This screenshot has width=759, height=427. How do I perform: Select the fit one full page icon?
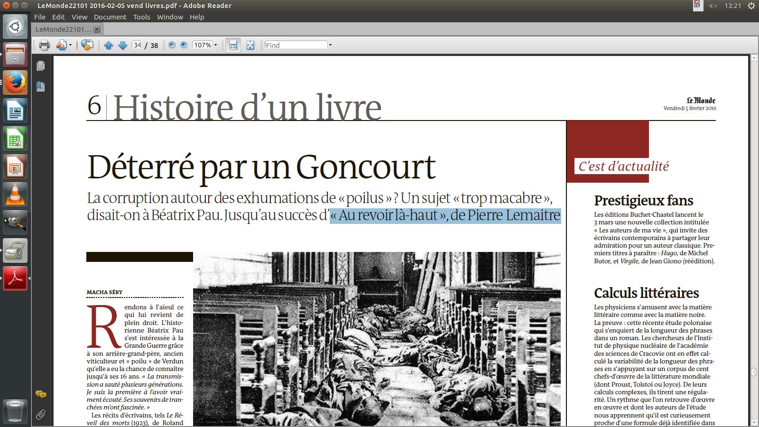[250, 45]
